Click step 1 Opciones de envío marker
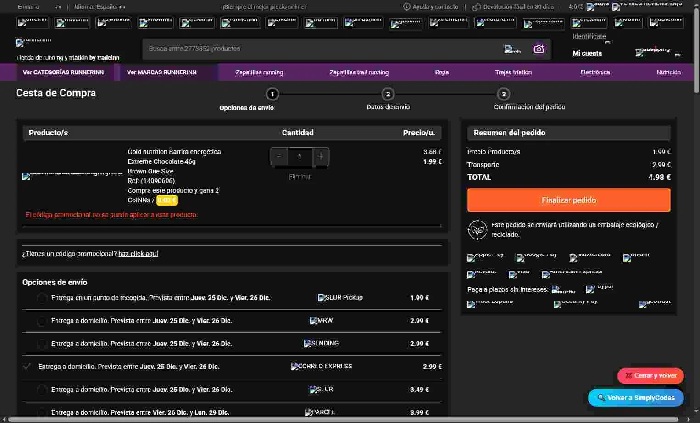The width and height of the screenshot is (700, 423). 272,94
